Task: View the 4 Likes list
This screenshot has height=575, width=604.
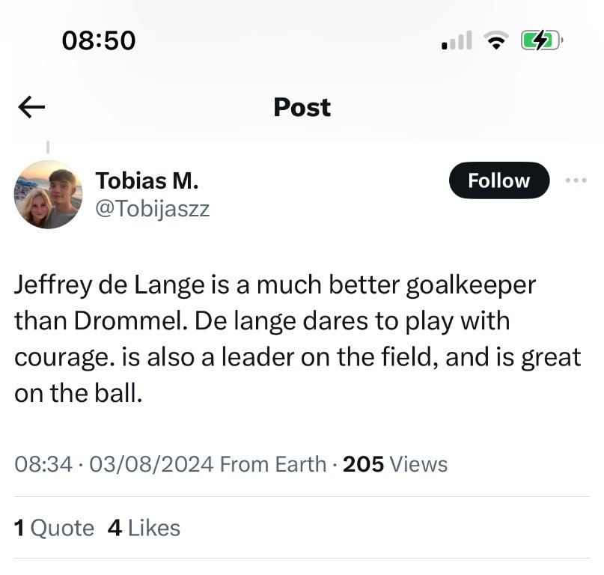Action: click(144, 528)
